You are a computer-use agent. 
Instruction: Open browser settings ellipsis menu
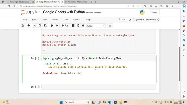(x=178, y=6)
